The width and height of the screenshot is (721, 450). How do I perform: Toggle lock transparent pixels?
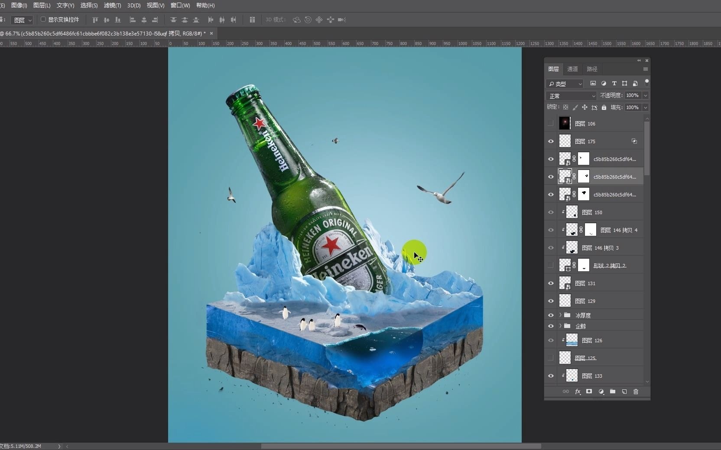pyautogui.click(x=565, y=107)
